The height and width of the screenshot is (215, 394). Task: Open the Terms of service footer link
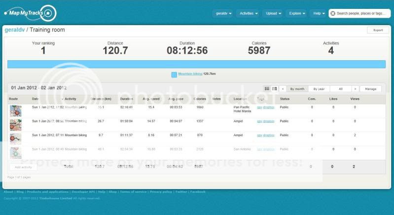click(133, 192)
